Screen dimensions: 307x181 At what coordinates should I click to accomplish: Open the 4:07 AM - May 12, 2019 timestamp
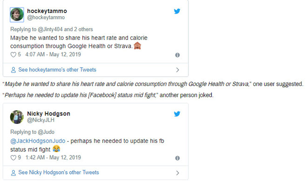click(53, 54)
